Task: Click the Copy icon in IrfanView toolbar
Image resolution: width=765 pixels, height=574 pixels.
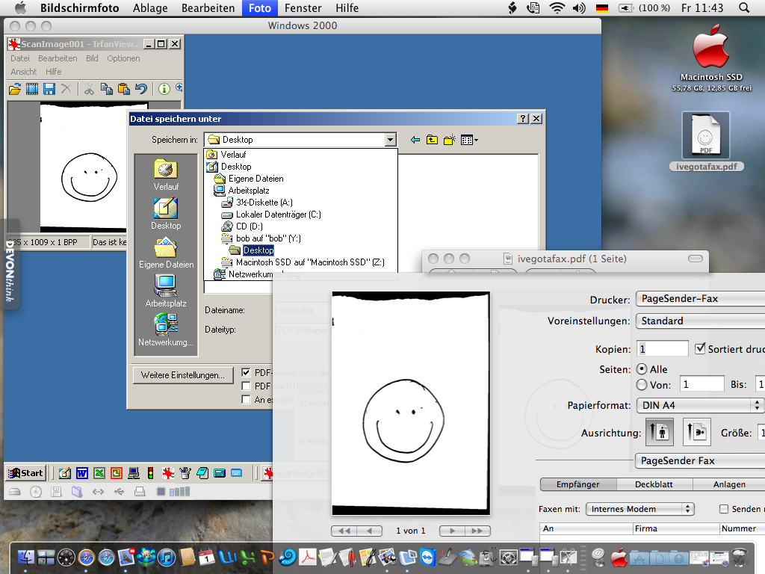Action: [x=107, y=90]
